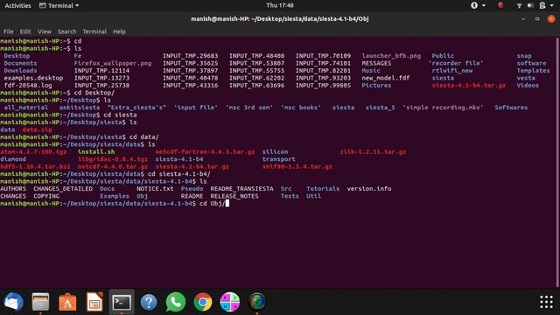Image resolution: width=560 pixels, height=315 pixels.
Task: Open the Terminal menu in menu bar
Action: tap(94, 31)
